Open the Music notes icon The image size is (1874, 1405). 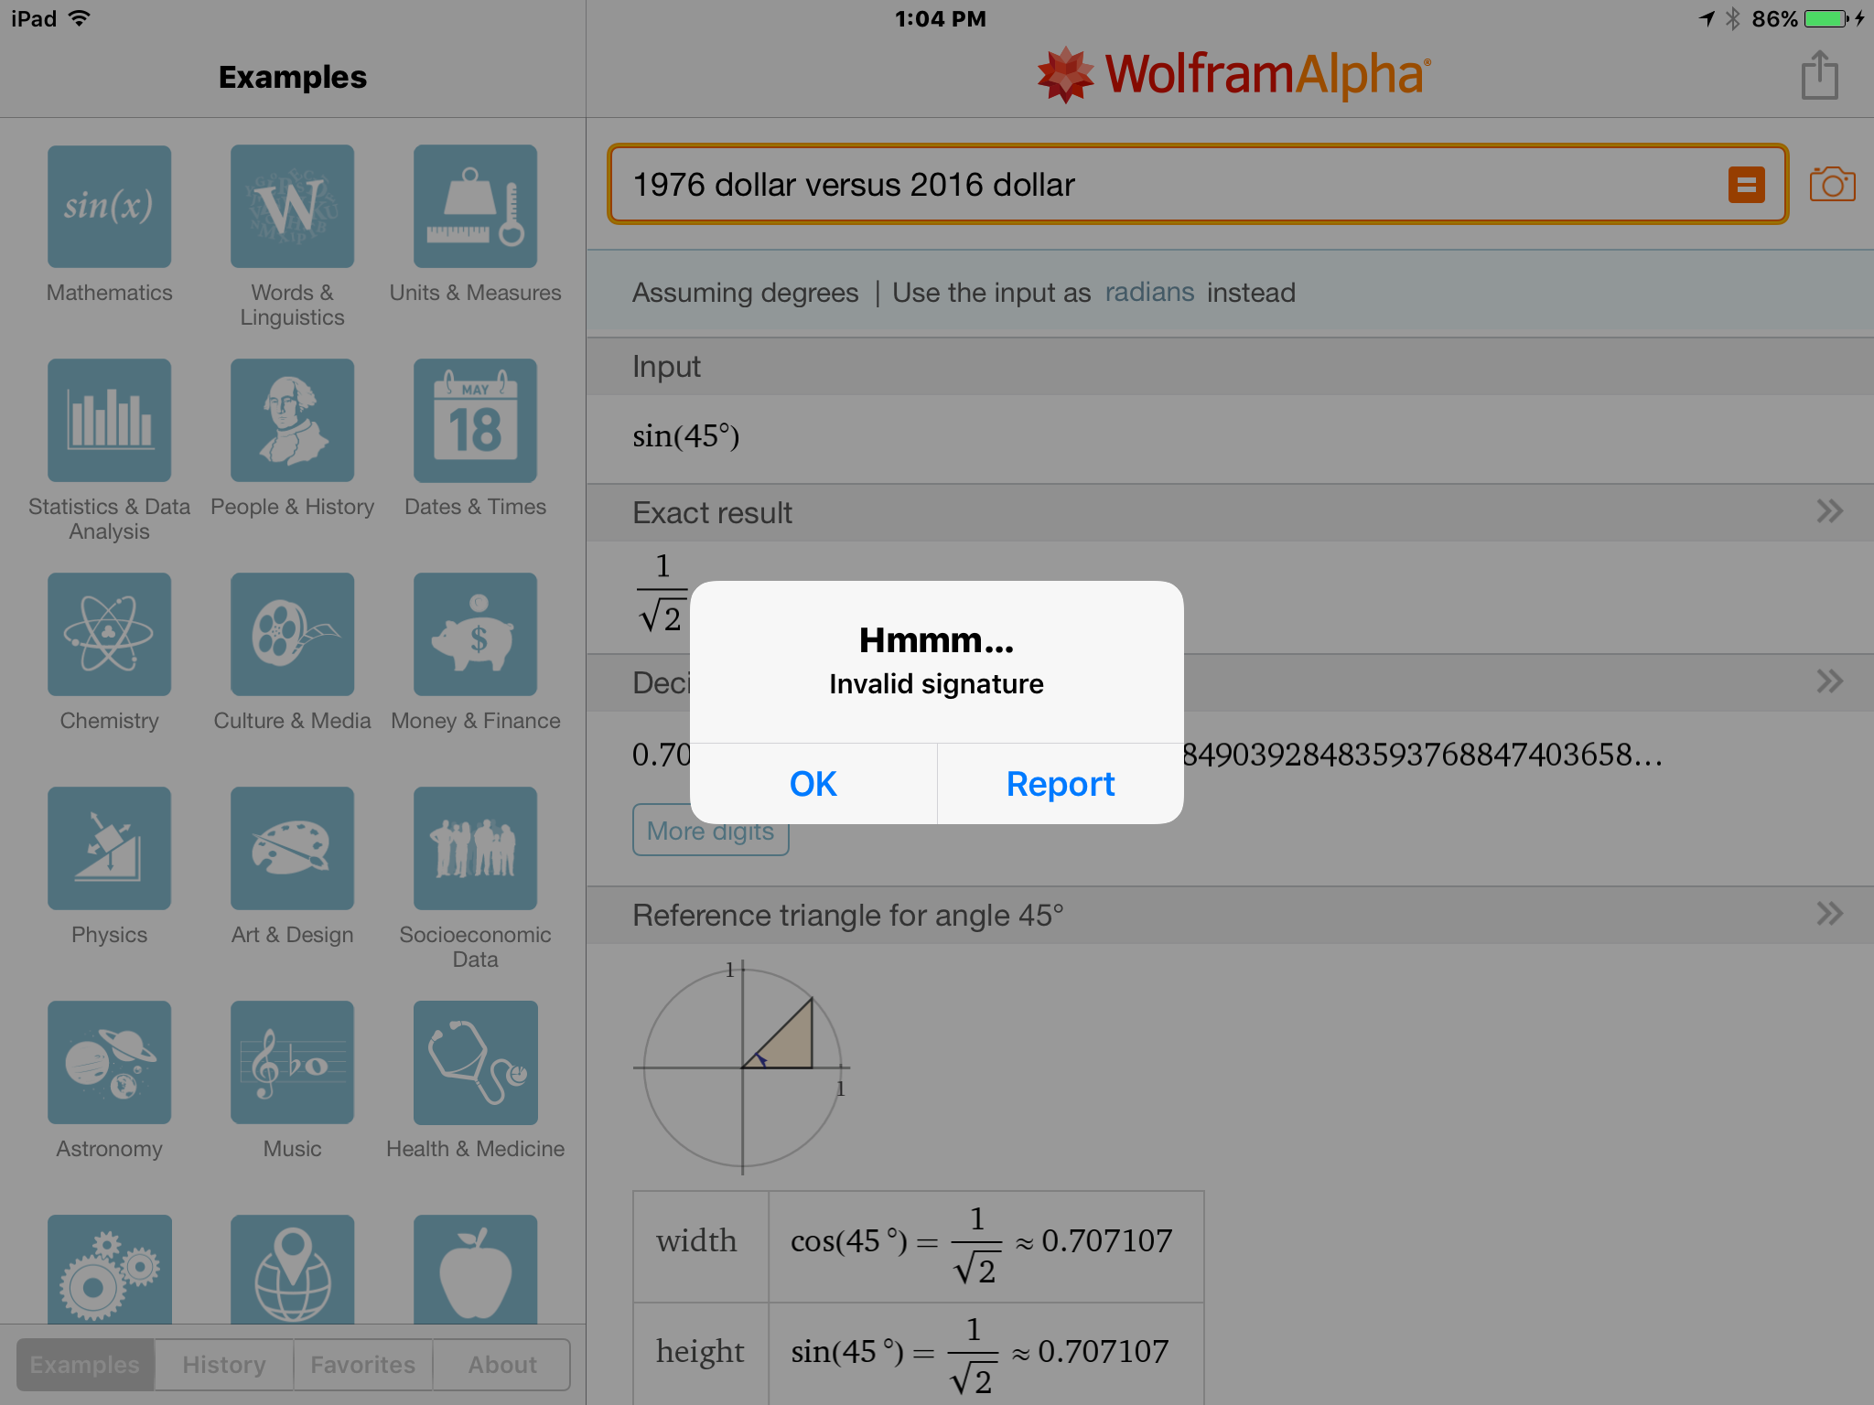[292, 1063]
